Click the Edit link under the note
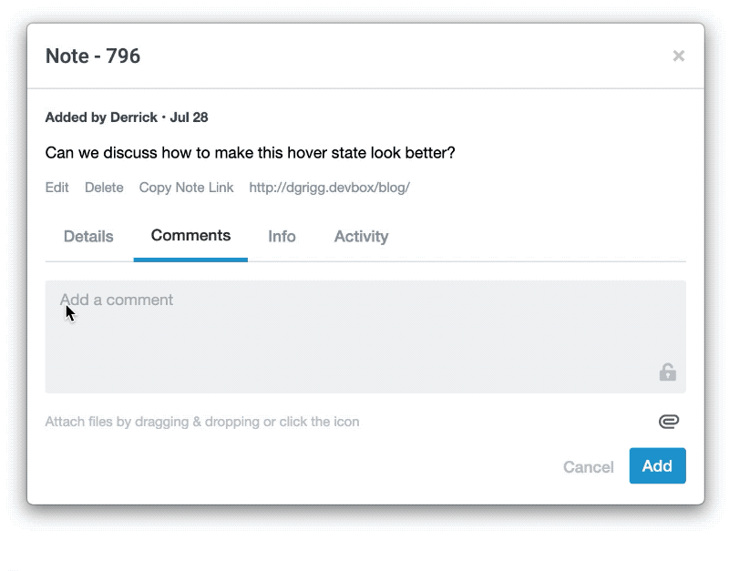The height and width of the screenshot is (571, 729). (56, 188)
